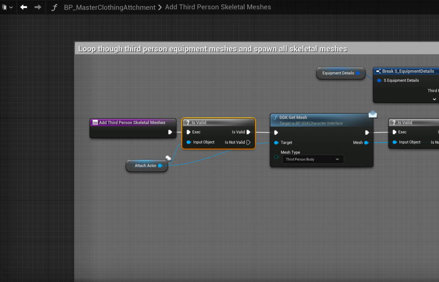Select the highlighted Is Valid node header

point(218,122)
